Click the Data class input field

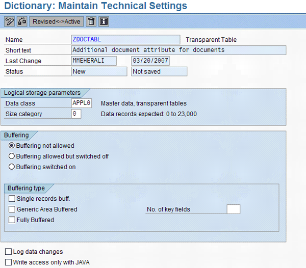point(82,103)
